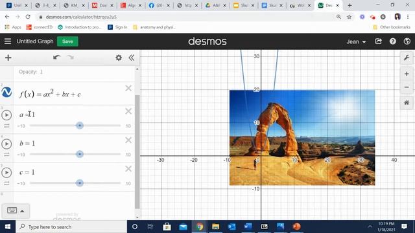Open Word from the taskbar

(248, 227)
